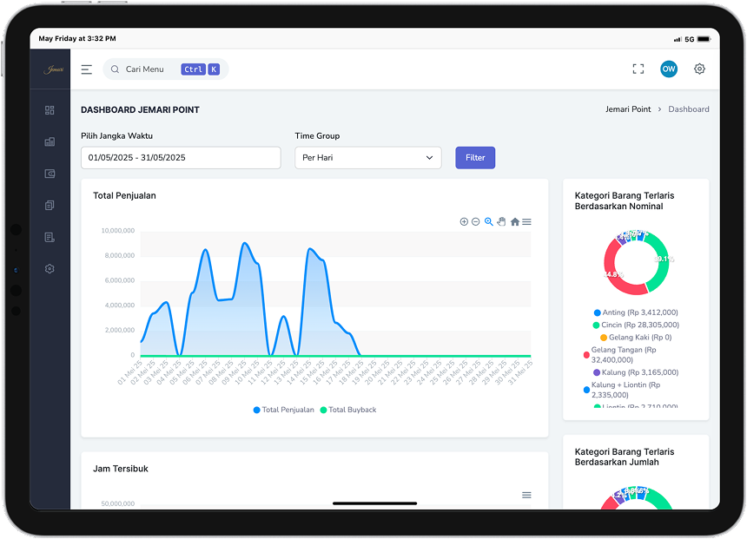Activate the selection zoom magnifier on the chart
The width and height of the screenshot is (747, 539).
(x=487, y=221)
